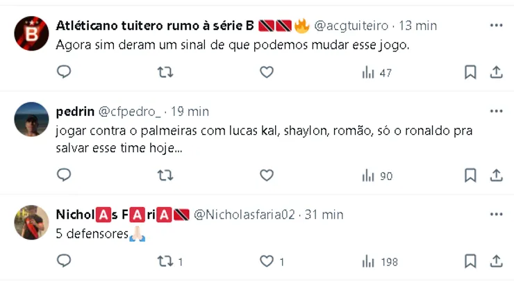514x289 pixels.
Task: Reply to pedrin's tweet
Action: (64, 176)
